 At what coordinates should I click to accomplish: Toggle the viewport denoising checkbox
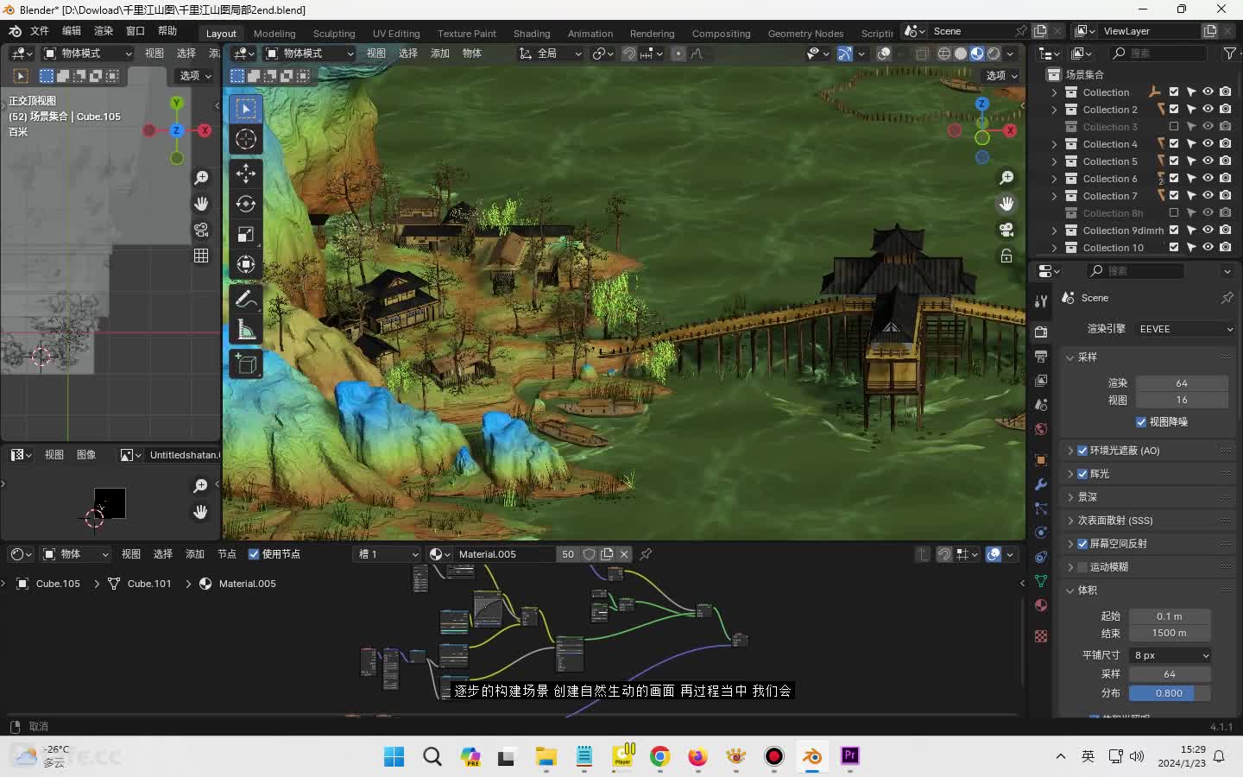click(1141, 422)
